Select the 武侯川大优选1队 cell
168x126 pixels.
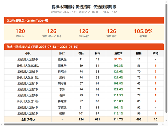28,83
